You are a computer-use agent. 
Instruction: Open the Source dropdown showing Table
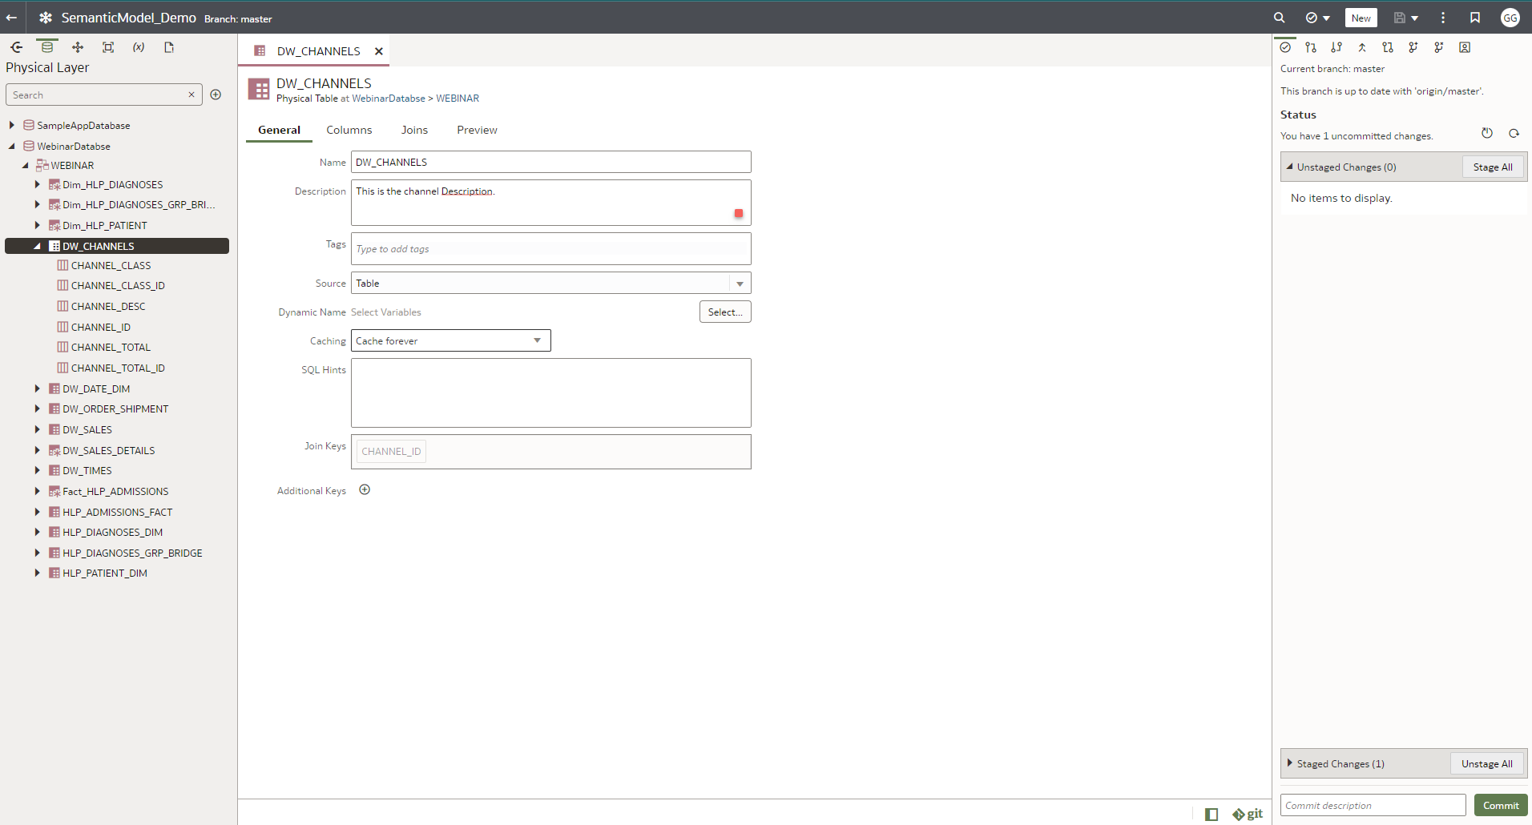coord(740,283)
